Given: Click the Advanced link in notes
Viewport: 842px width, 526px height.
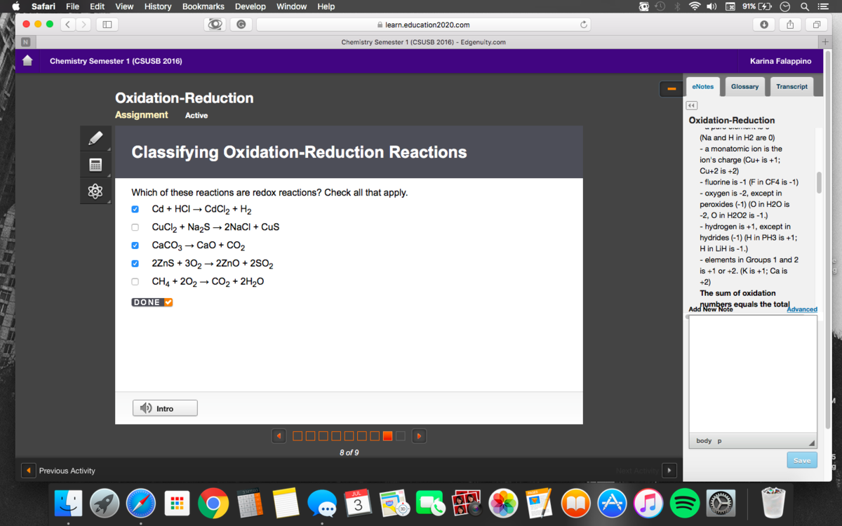Looking at the screenshot, I should click(x=802, y=309).
